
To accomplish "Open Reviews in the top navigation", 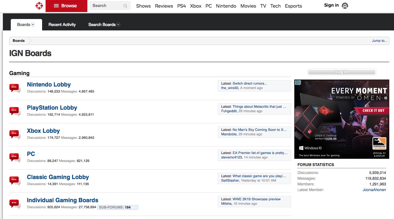I will click(164, 6).
